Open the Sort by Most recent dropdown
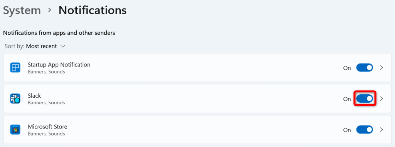Image resolution: width=395 pixels, height=147 pixels. pos(35,46)
